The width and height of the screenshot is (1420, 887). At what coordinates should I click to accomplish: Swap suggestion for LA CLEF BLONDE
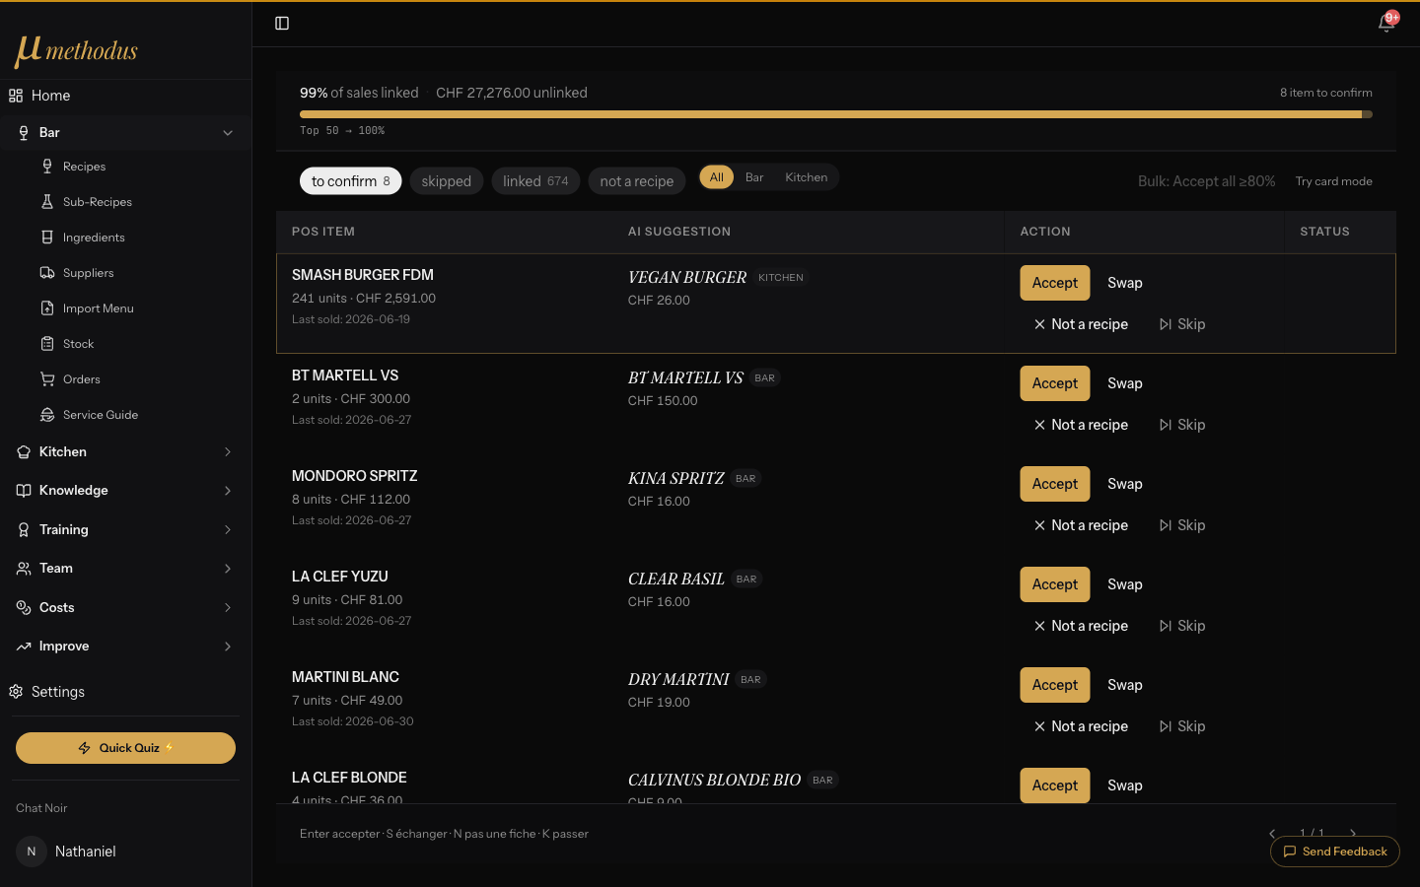click(1125, 785)
